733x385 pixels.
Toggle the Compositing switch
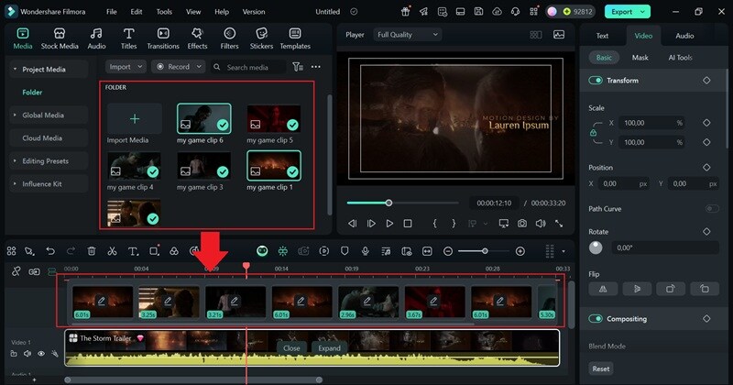click(x=595, y=319)
